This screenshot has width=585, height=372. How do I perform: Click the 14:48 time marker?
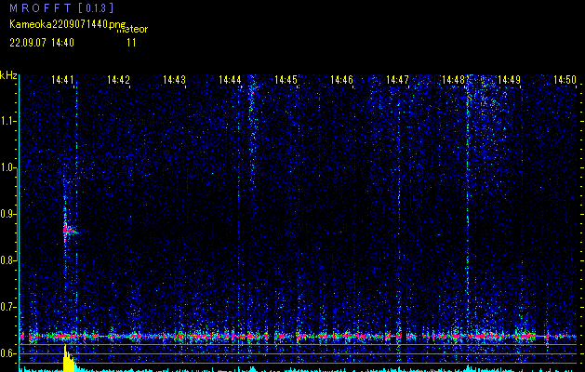click(453, 80)
